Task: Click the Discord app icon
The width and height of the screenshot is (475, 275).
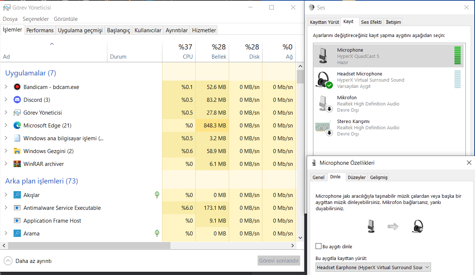Action: (x=17, y=100)
